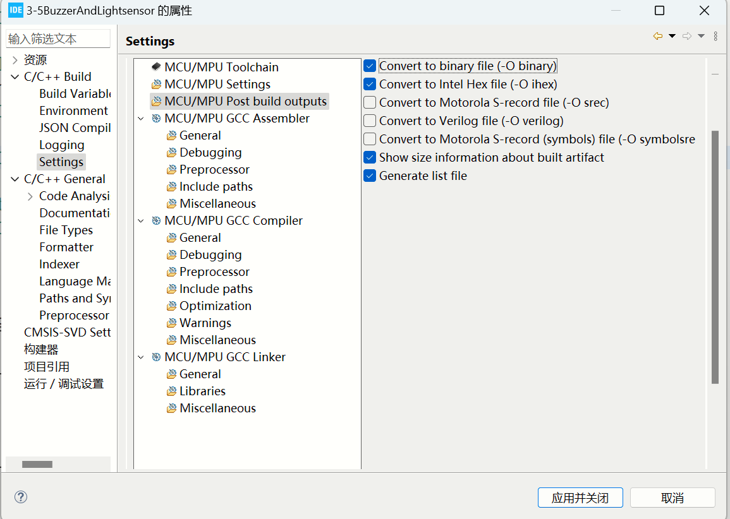Click the linker Libraries page icon

coord(171,391)
